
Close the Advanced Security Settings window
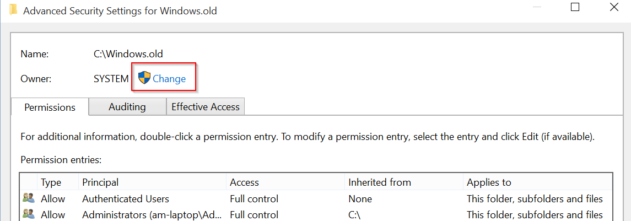(614, 8)
